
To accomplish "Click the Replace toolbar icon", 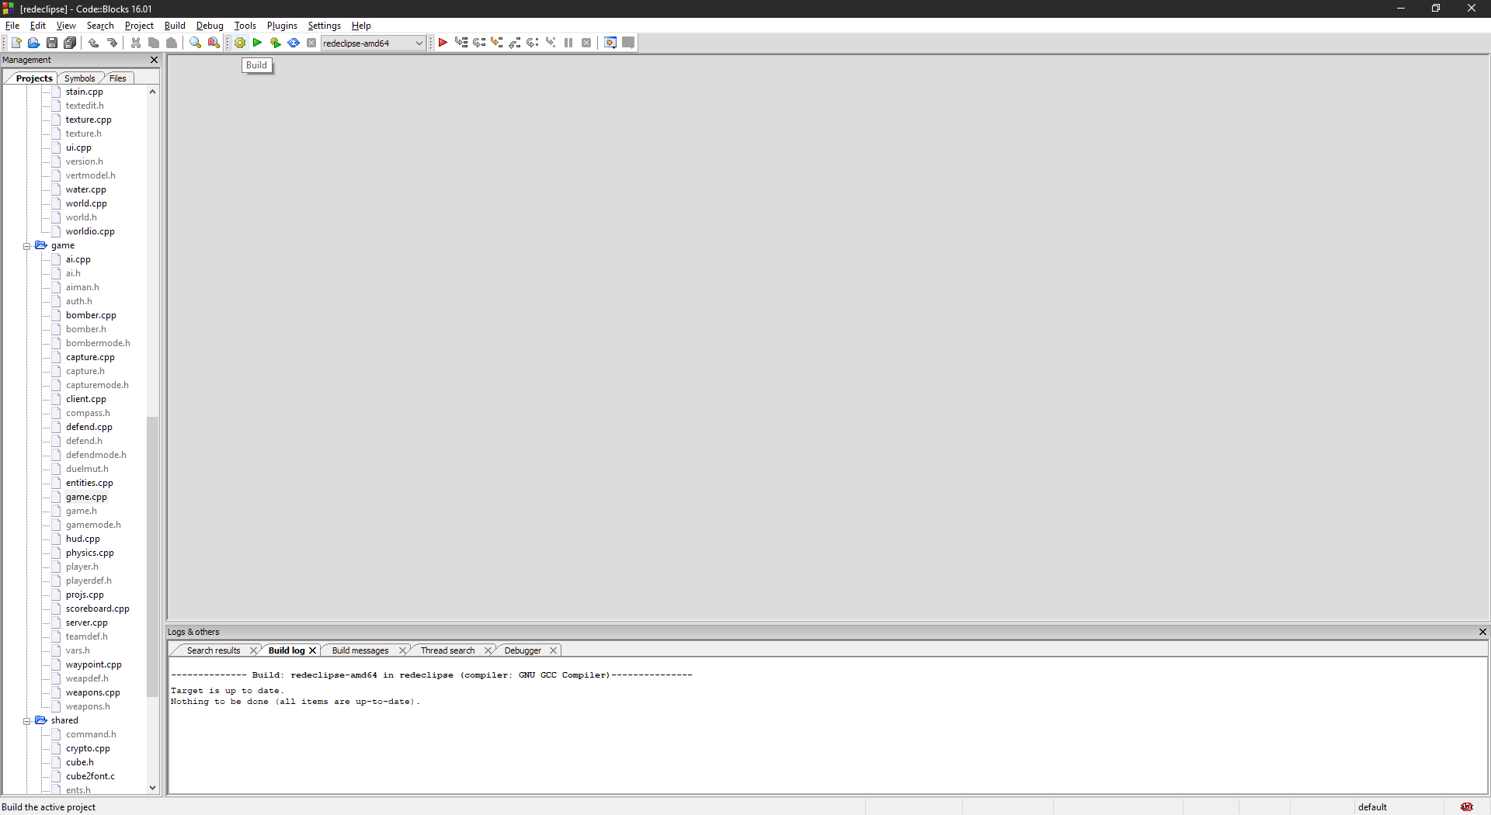I will pyautogui.click(x=213, y=43).
